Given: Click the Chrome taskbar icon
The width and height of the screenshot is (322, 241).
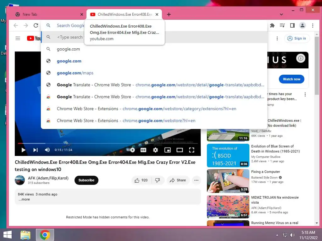Looking at the screenshot, I should [45, 235].
